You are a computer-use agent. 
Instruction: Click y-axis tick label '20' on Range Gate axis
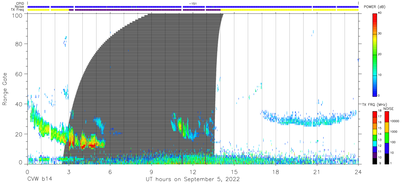pos(18,134)
